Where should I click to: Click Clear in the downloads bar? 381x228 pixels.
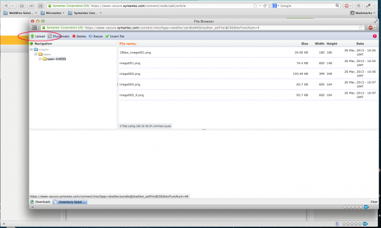pyautogui.click(x=374, y=202)
